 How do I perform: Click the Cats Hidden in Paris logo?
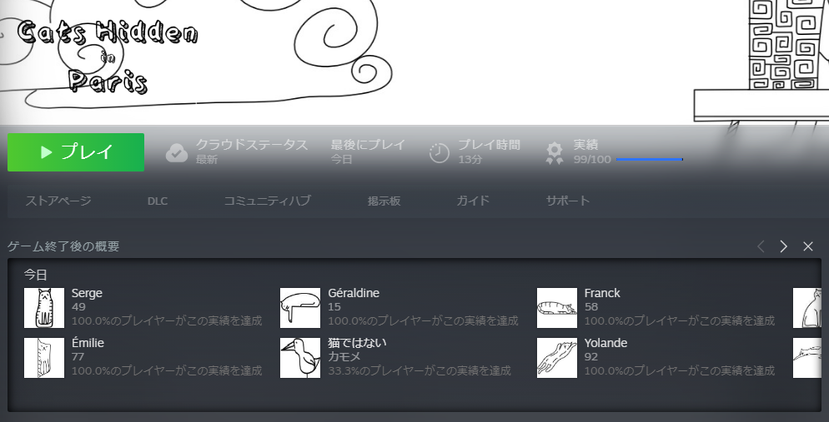(108, 57)
